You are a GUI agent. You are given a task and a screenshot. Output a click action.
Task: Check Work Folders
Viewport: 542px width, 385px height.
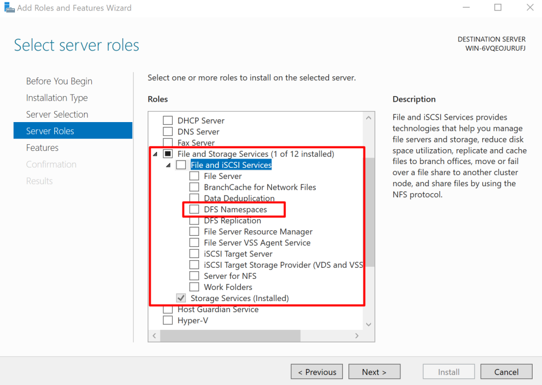[194, 287]
